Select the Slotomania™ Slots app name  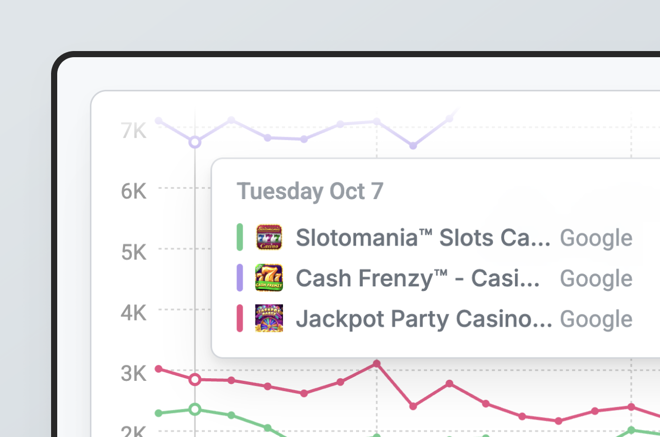(x=423, y=238)
